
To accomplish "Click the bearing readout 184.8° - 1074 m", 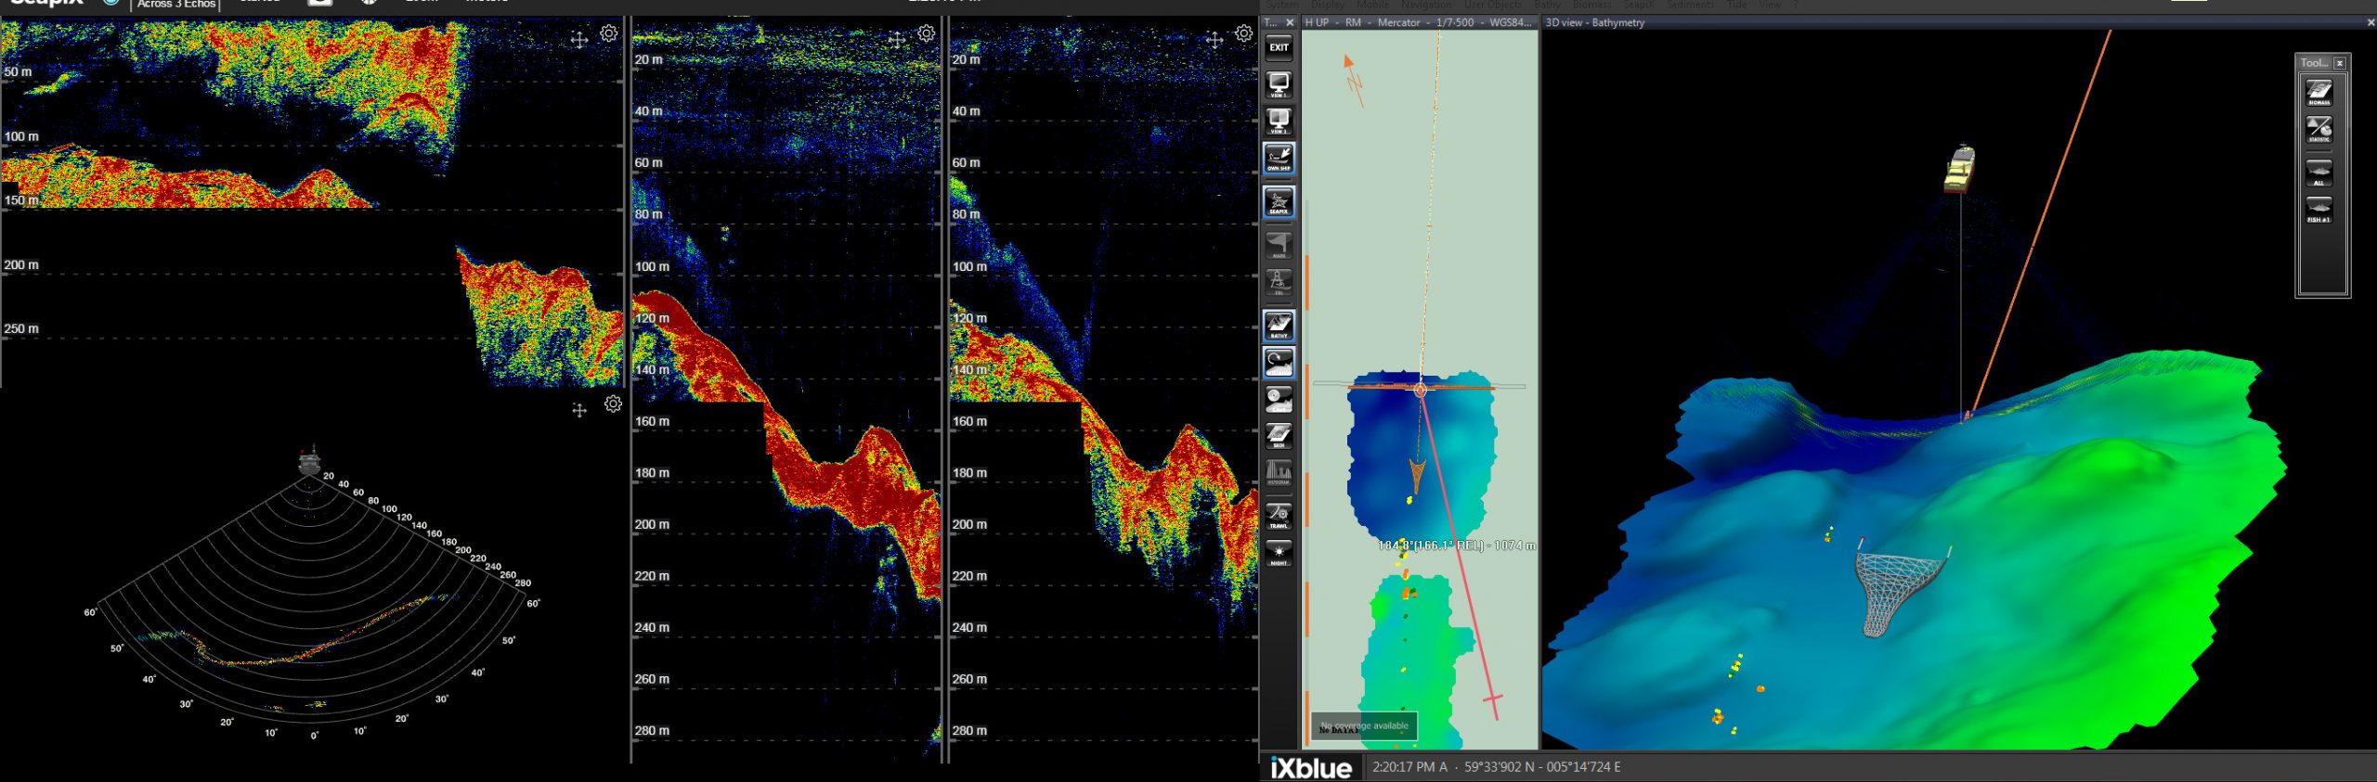I will tap(1456, 545).
